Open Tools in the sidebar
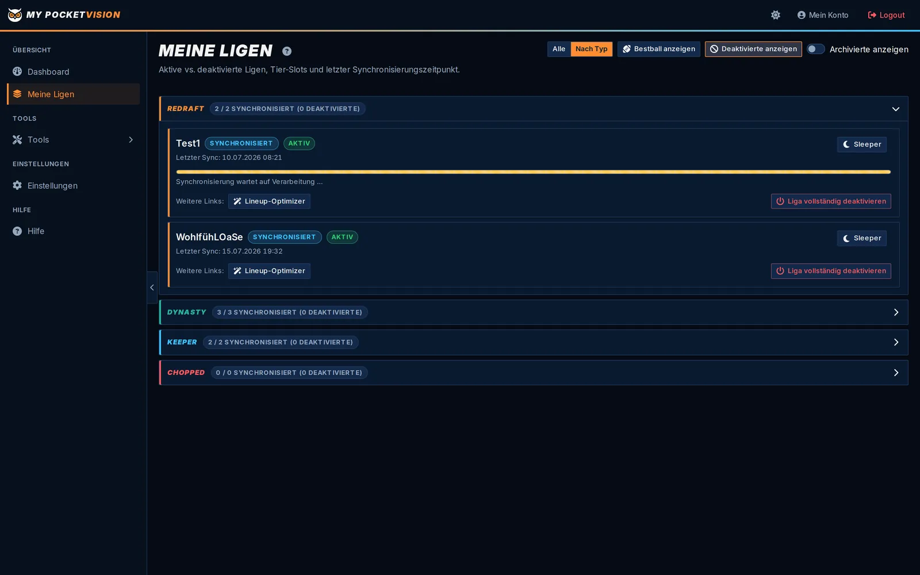Viewport: 920px width, 575px height. coord(73,140)
